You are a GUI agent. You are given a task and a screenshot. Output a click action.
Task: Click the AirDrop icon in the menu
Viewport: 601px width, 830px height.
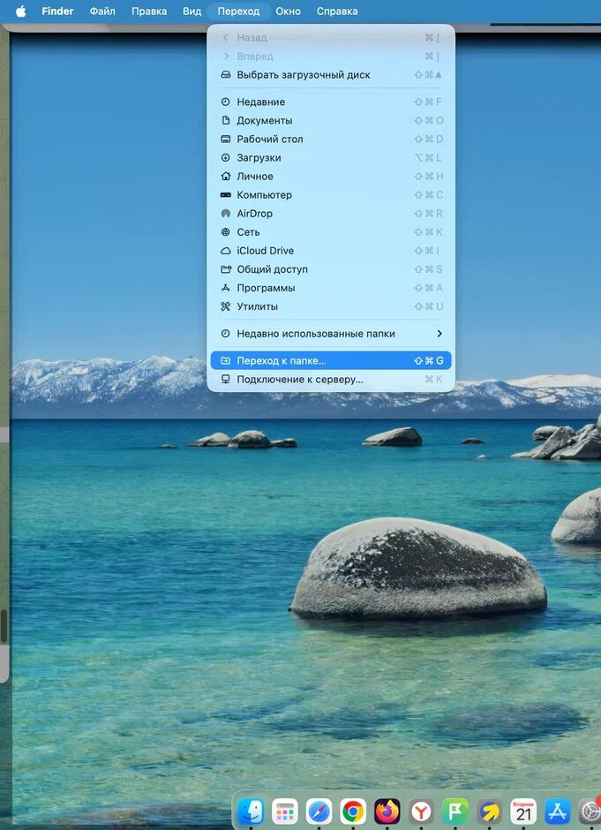click(x=225, y=214)
